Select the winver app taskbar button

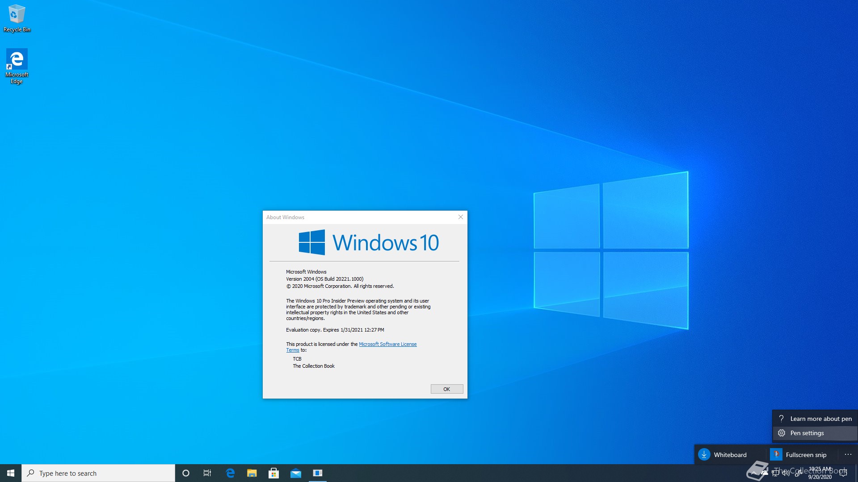pyautogui.click(x=318, y=473)
